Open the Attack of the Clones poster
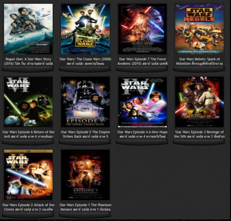231x221 pixels. tap(28, 175)
